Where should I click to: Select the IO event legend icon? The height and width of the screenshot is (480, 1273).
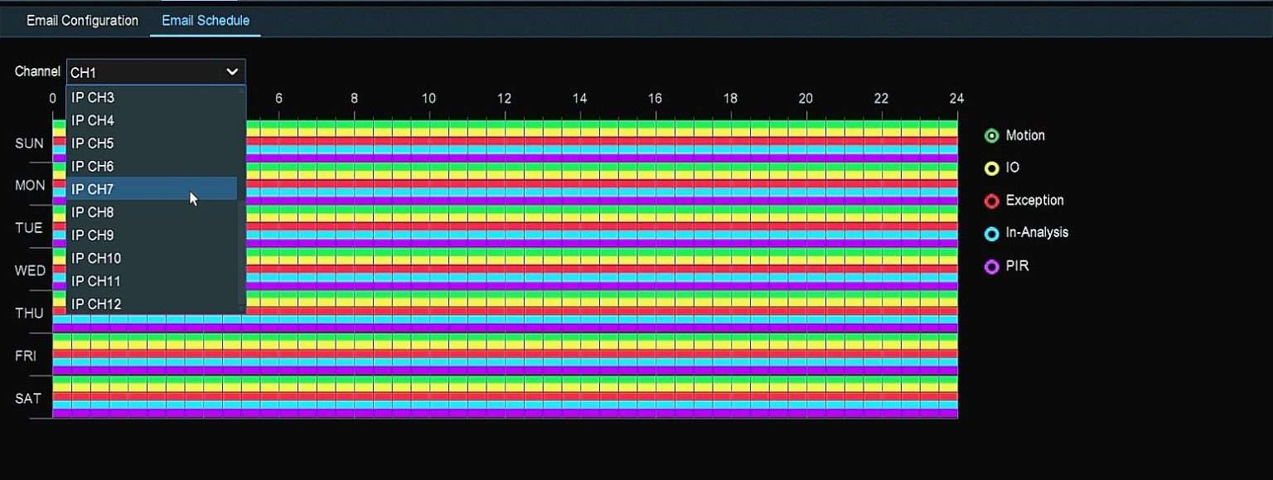[991, 167]
